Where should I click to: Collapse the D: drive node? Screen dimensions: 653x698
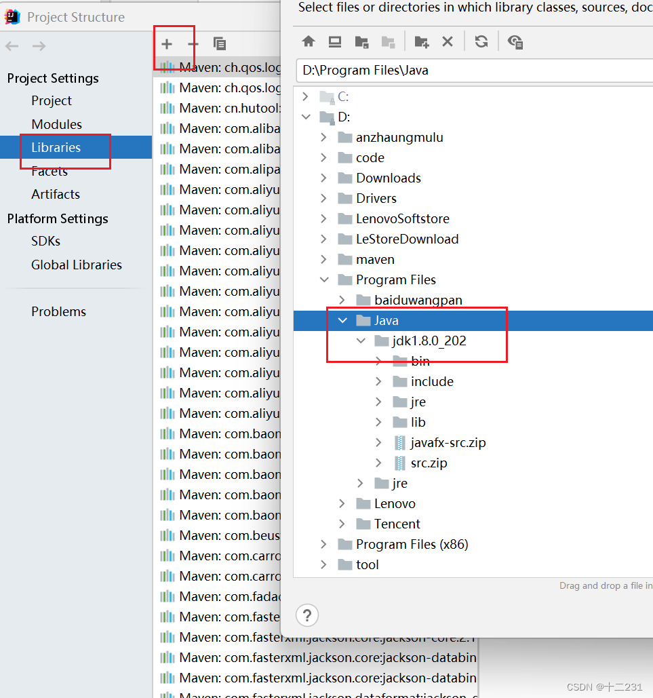306,117
